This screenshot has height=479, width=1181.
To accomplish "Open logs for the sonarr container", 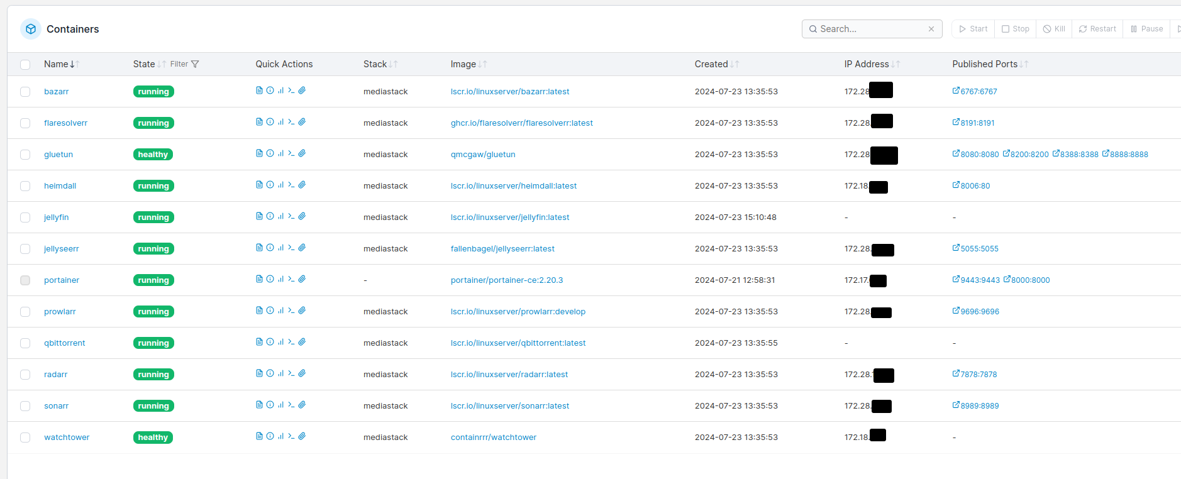I will coord(259,405).
